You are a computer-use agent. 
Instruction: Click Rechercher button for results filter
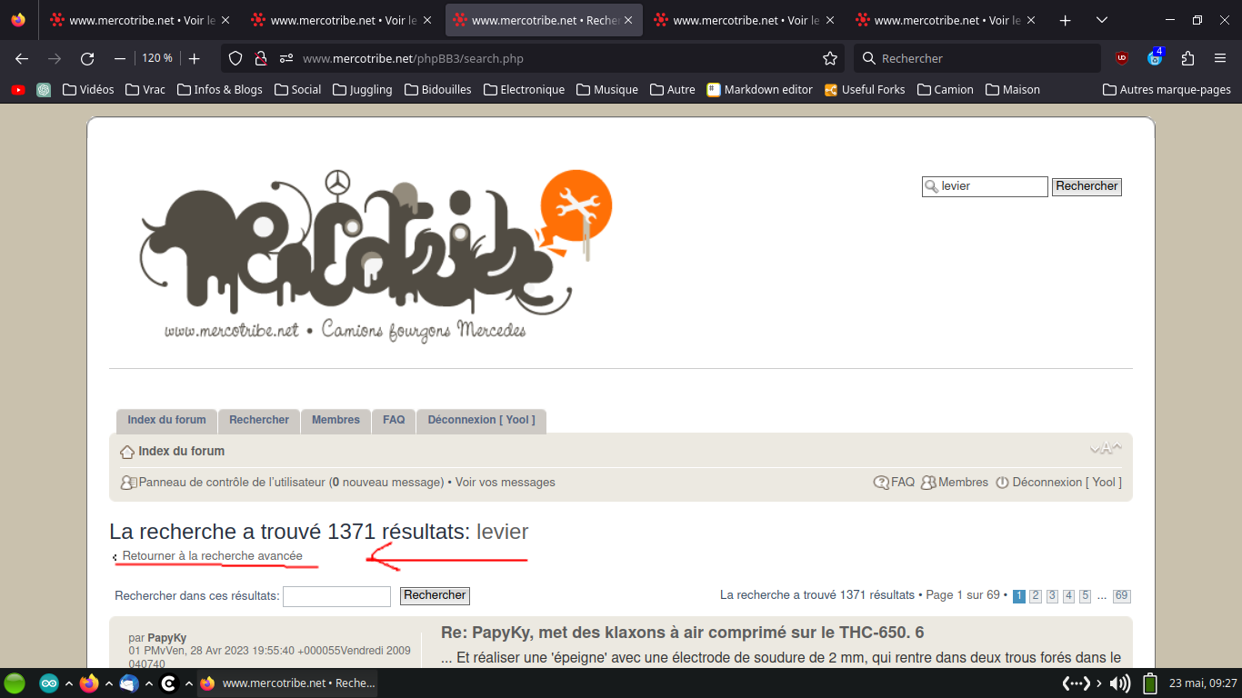[435, 595]
